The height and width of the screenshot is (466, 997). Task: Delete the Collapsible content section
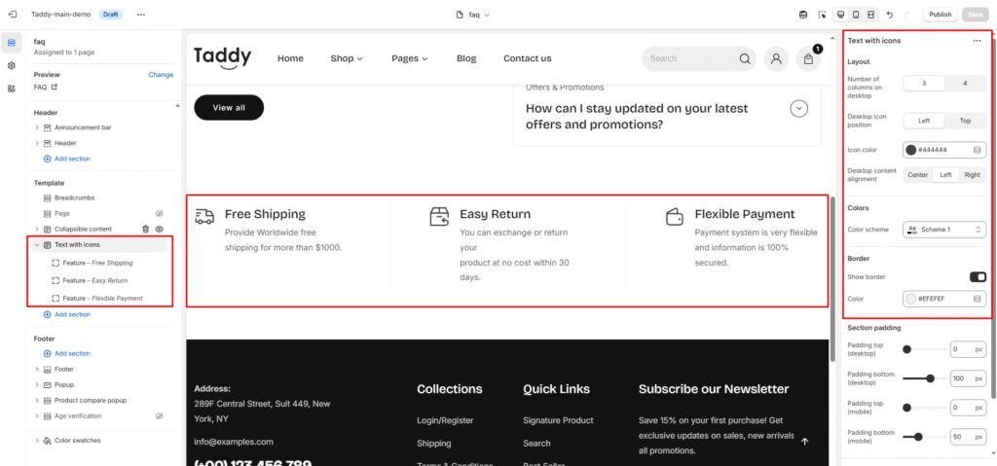145,229
